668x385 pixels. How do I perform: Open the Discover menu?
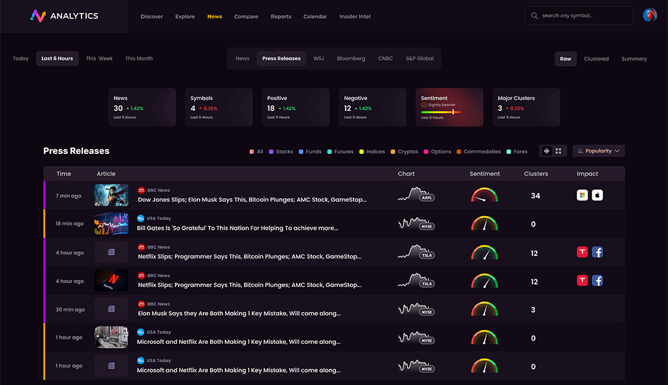point(151,16)
